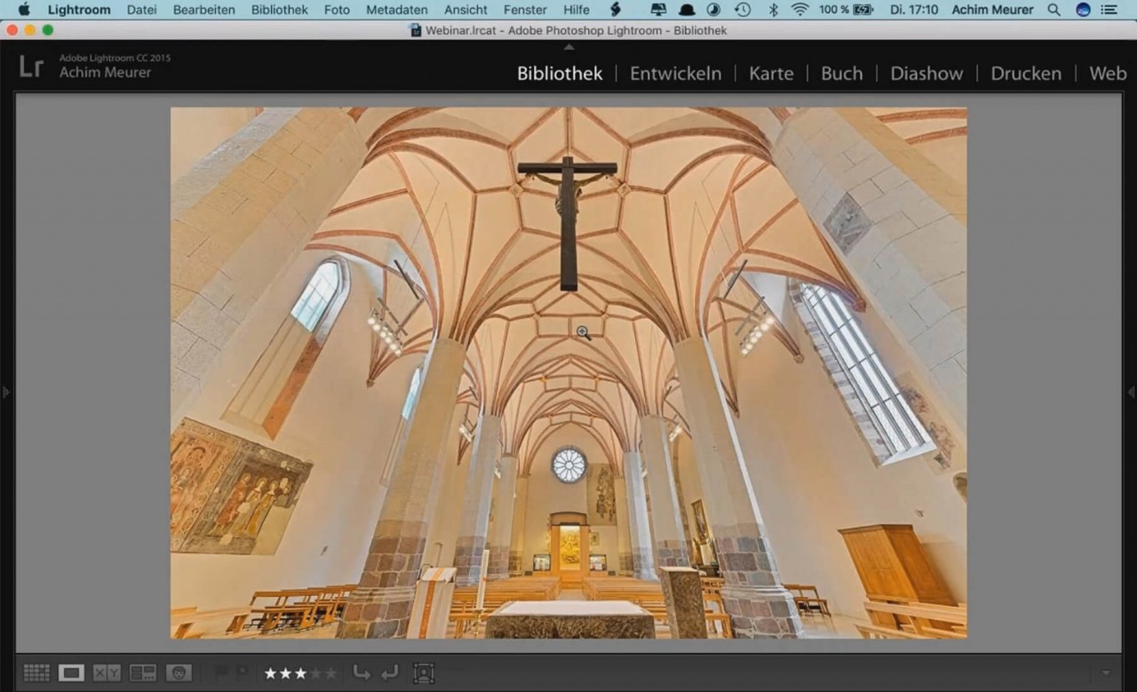Open Spotlight search in the menu bar
This screenshot has height=692, width=1137.
tap(1054, 10)
